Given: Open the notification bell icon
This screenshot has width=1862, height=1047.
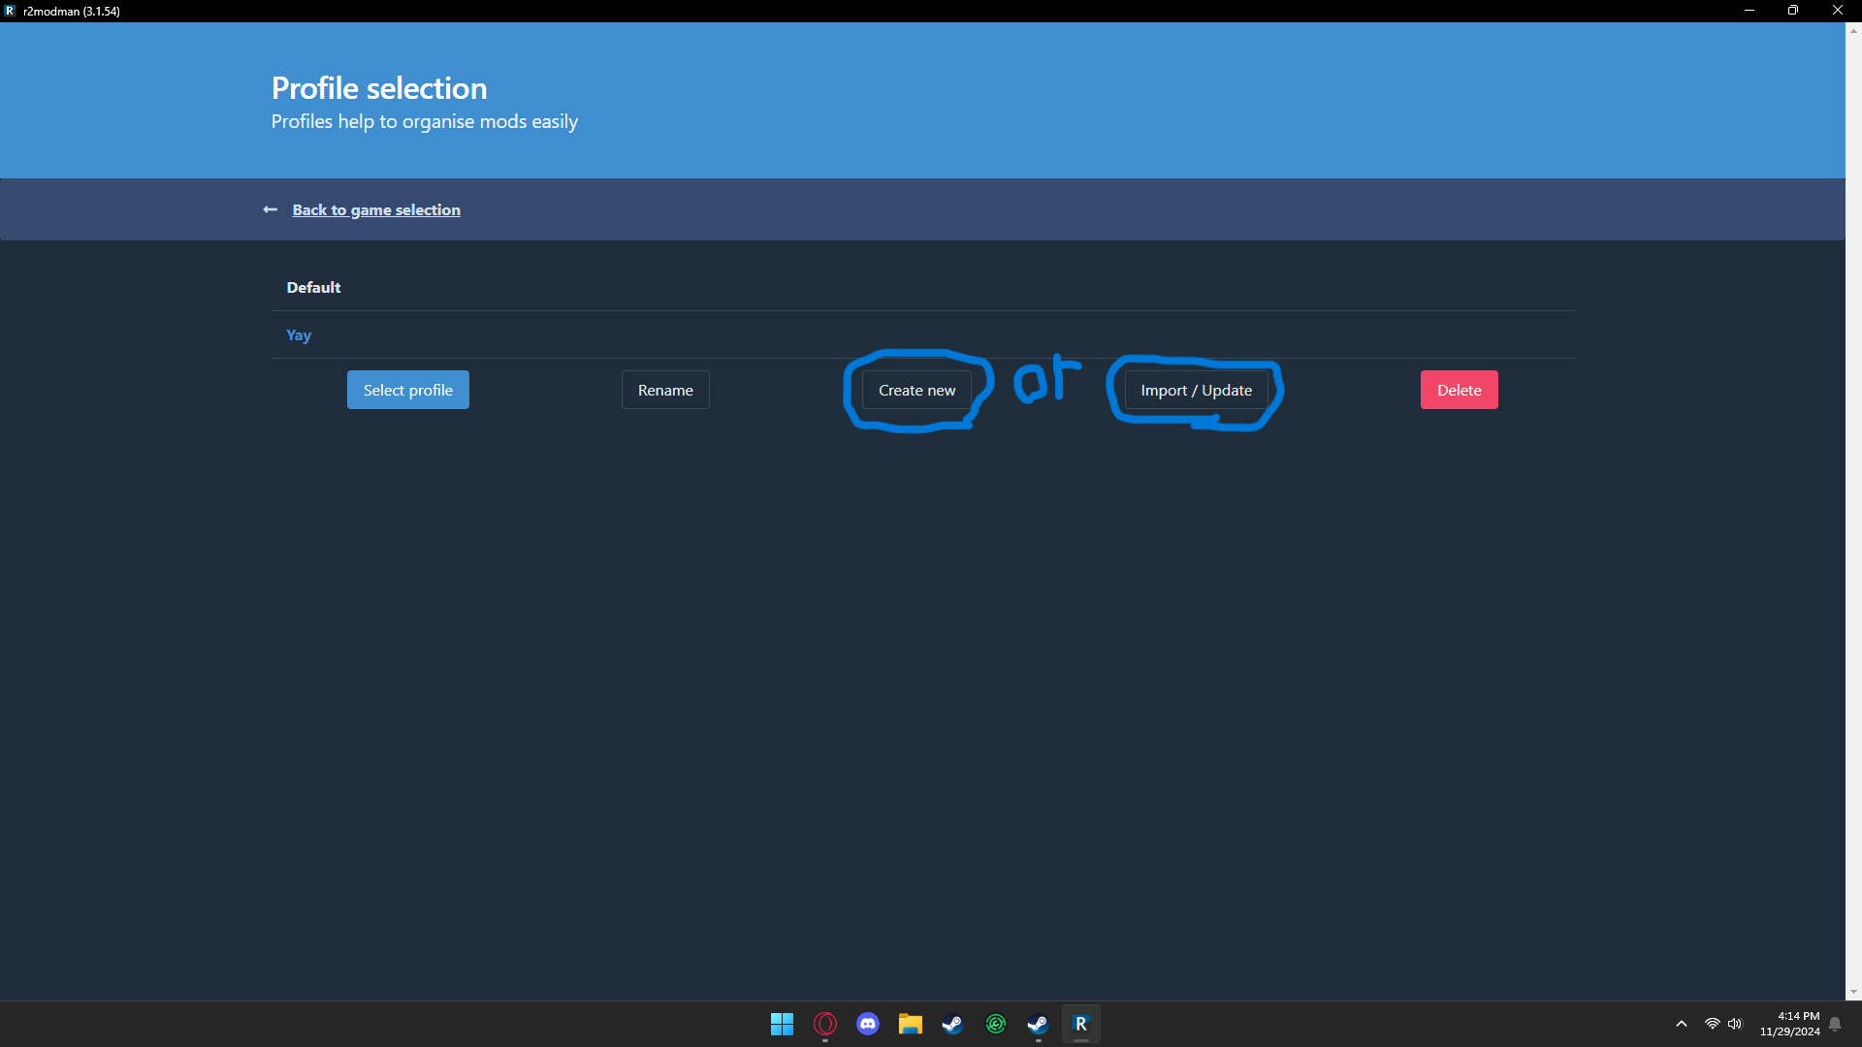Looking at the screenshot, I should click(1835, 1024).
